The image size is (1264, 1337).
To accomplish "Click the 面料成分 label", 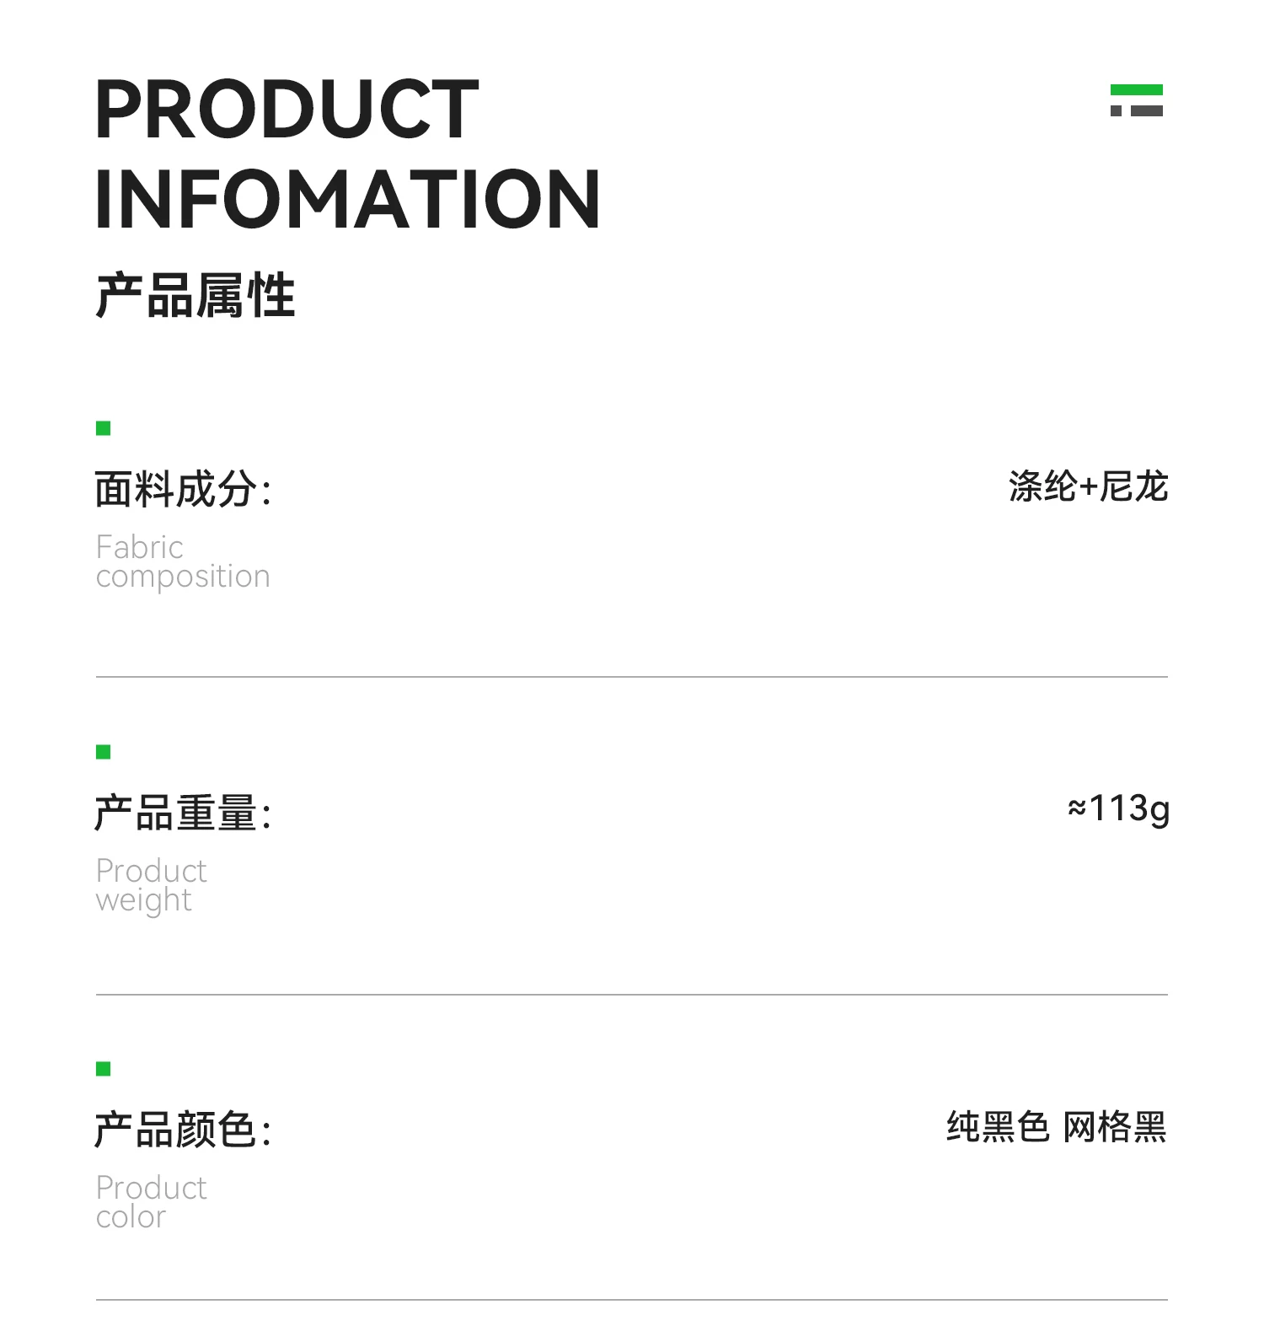I will 183,490.
